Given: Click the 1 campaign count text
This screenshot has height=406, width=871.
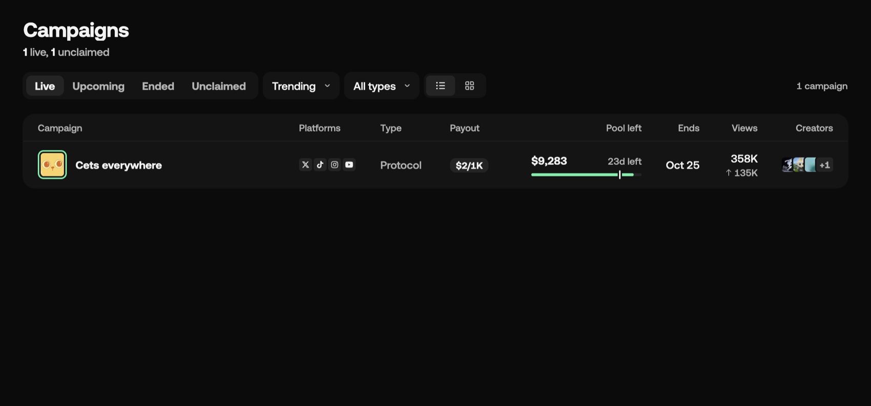Looking at the screenshot, I should [x=822, y=86].
